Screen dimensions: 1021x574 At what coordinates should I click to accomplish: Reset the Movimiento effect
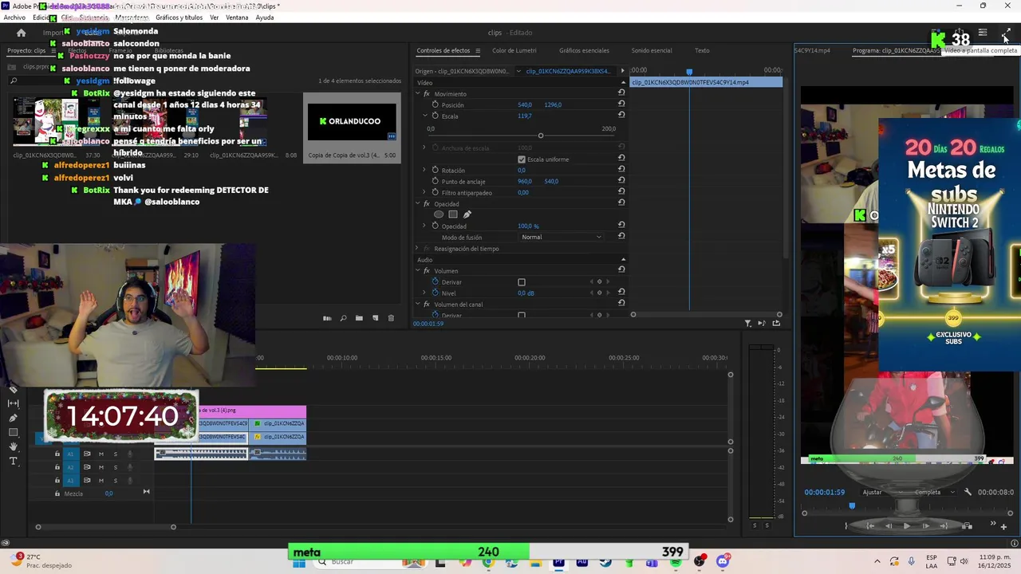[621, 92]
